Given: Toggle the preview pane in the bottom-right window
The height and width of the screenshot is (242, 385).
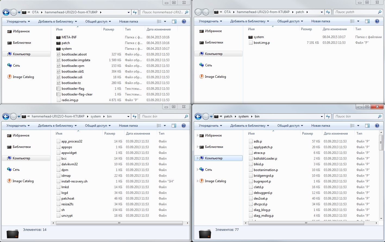Looking at the screenshot, I should pyautogui.click(x=367, y=126).
